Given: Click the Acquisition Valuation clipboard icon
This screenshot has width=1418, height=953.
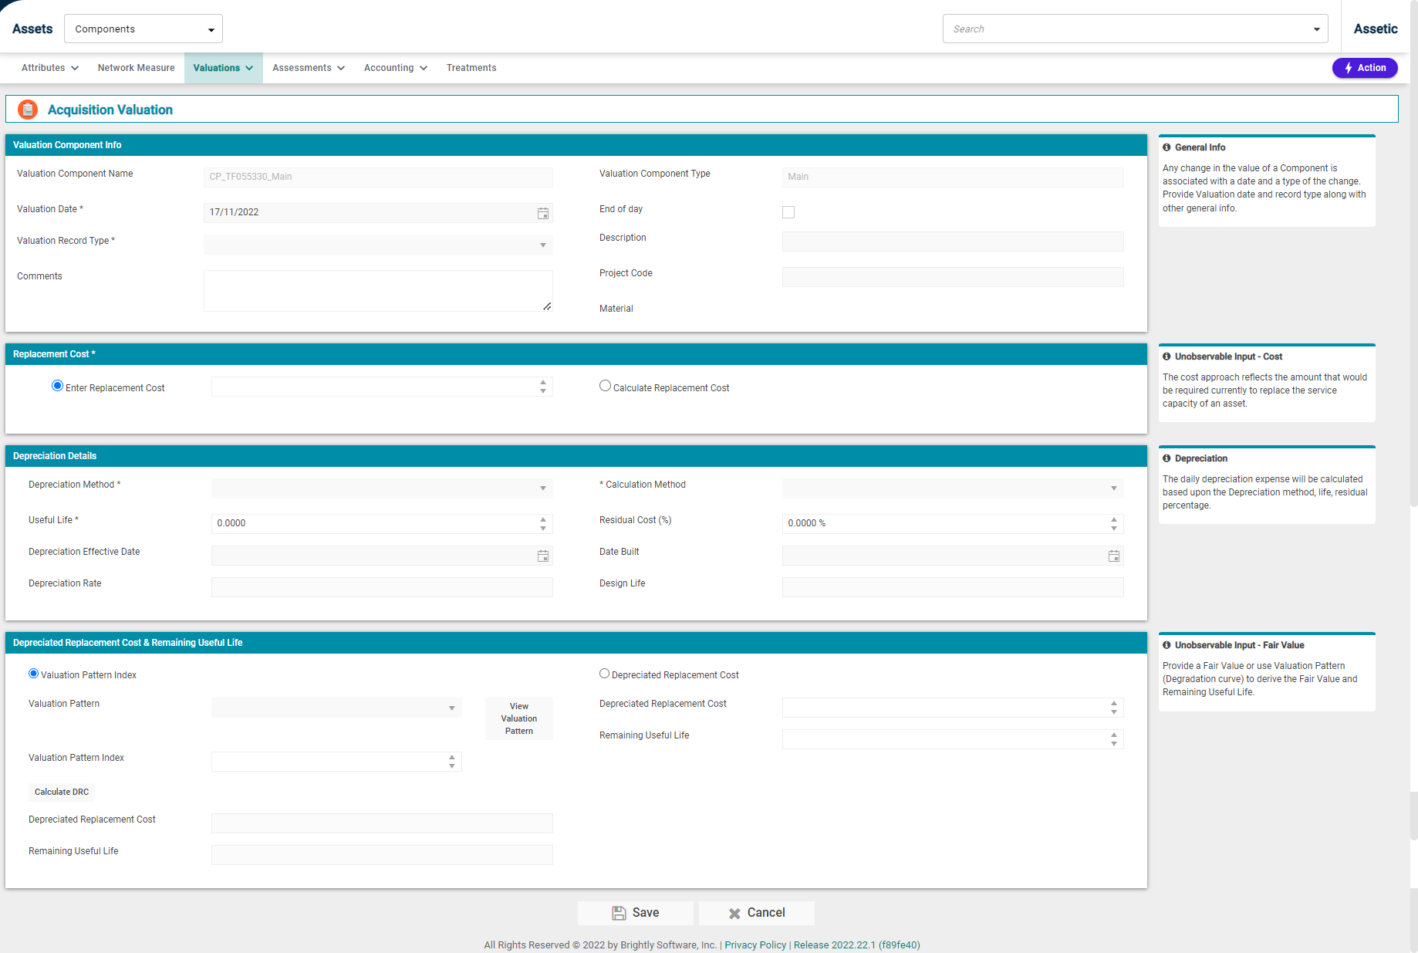Looking at the screenshot, I should pyautogui.click(x=28, y=110).
